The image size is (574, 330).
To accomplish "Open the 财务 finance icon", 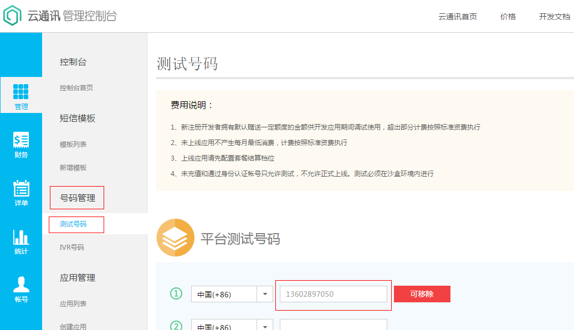I will tap(21, 140).
